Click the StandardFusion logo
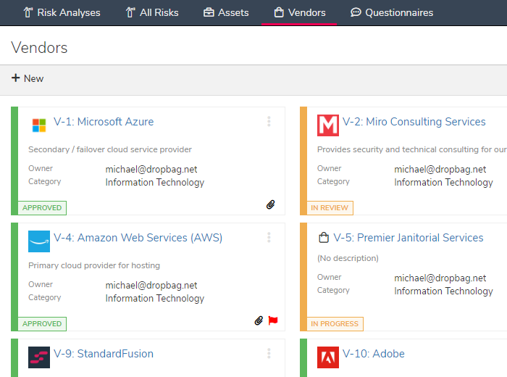 click(x=39, y=357)
